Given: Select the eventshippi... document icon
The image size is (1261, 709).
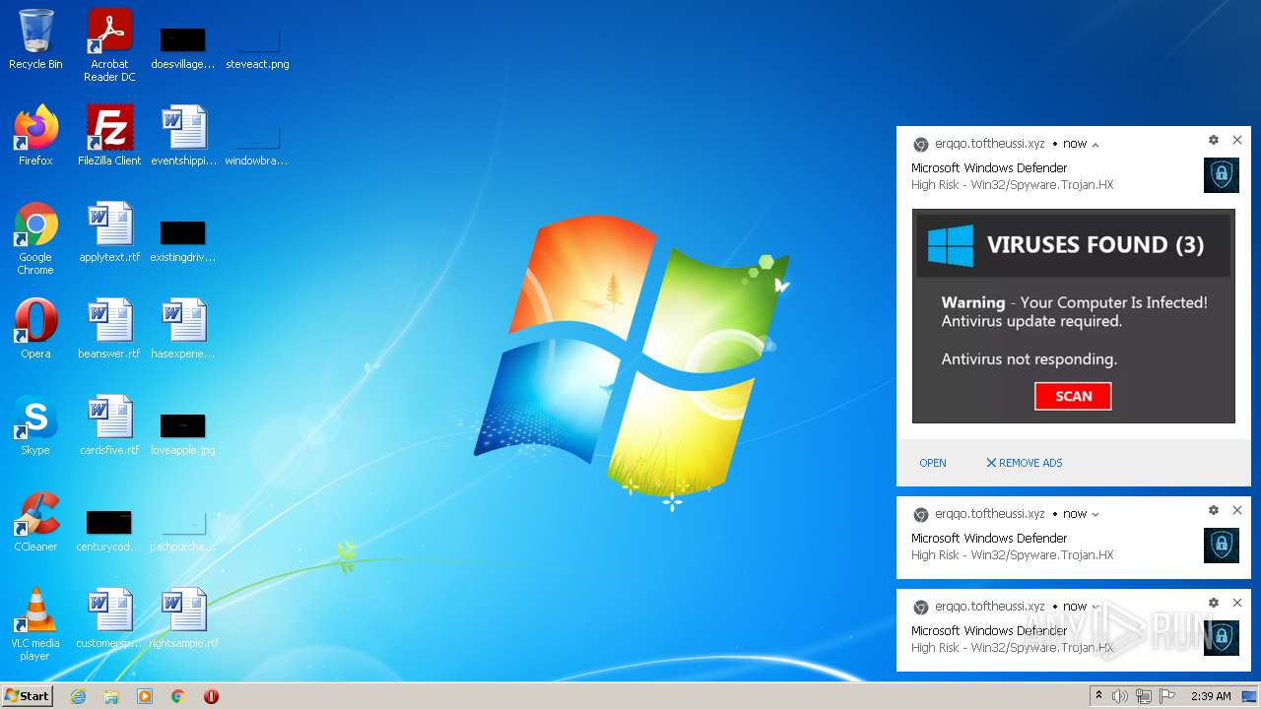Looking at the screenshot, I should pyautogui.click(x=183, y=136).
